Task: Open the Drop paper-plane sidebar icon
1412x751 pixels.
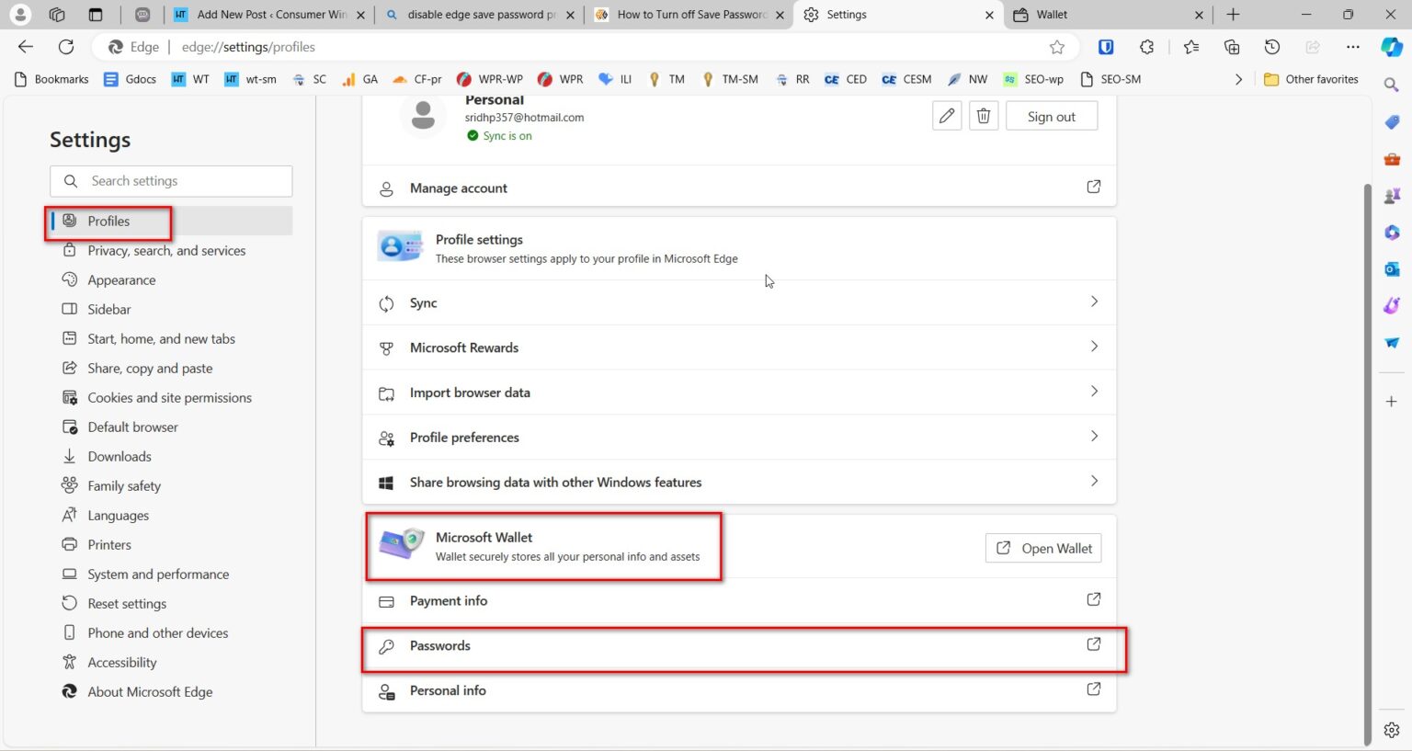Action: click(1391, 342)
